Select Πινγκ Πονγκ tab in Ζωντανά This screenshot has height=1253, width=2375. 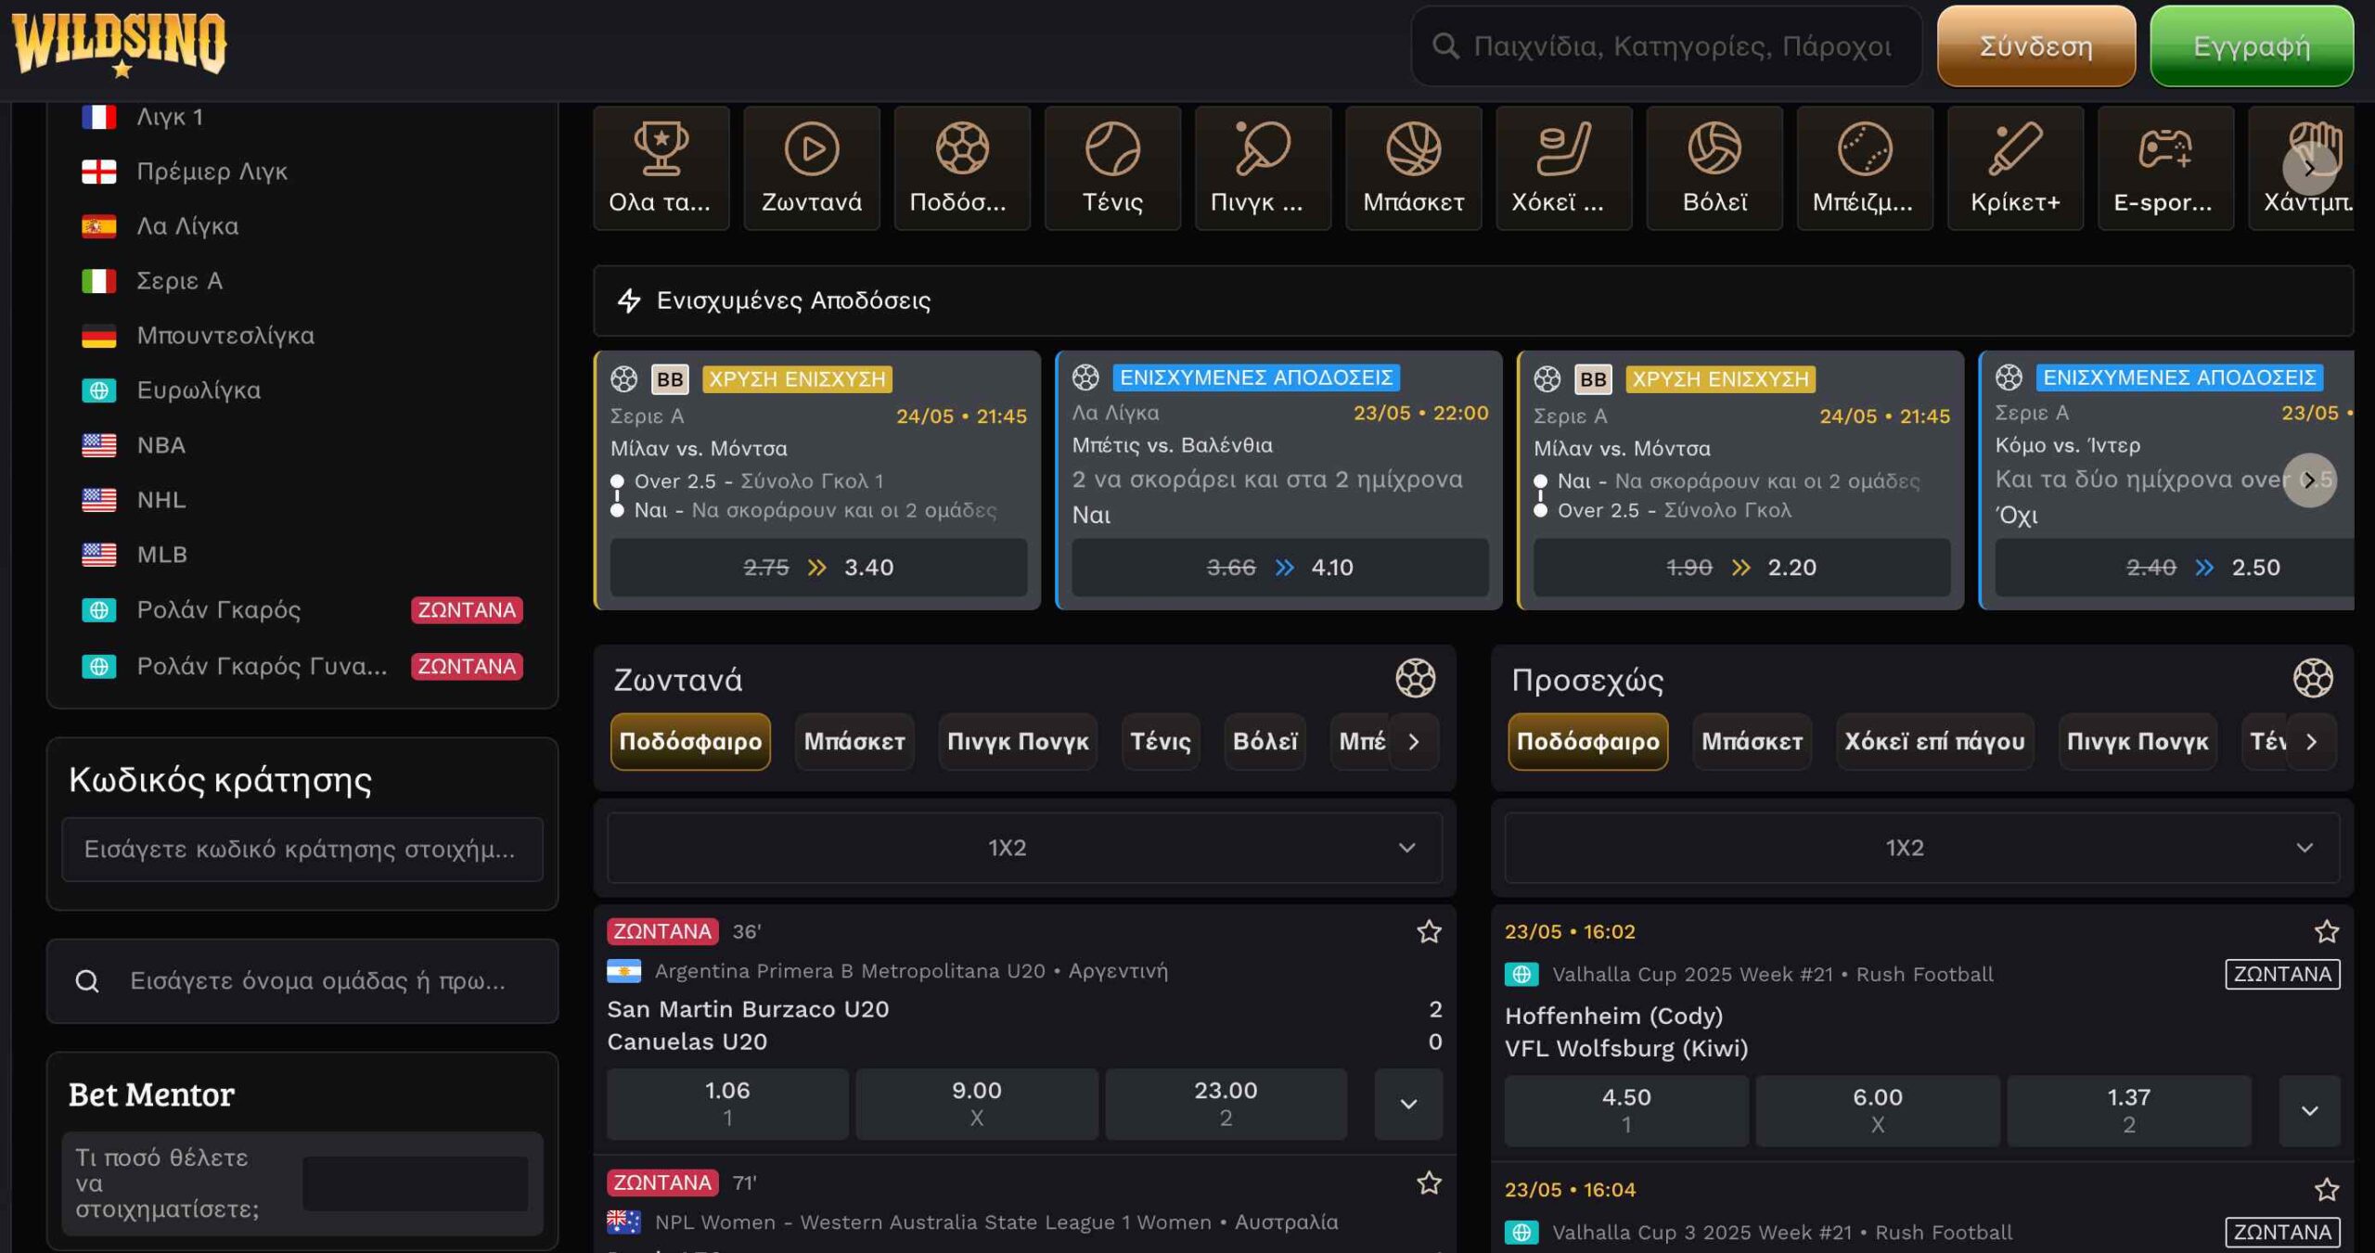[1018, 741]
